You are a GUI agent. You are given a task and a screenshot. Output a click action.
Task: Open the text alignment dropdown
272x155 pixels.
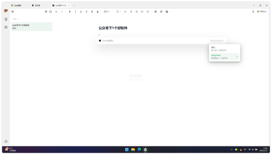pyautogui.click(x=118, y=12)
